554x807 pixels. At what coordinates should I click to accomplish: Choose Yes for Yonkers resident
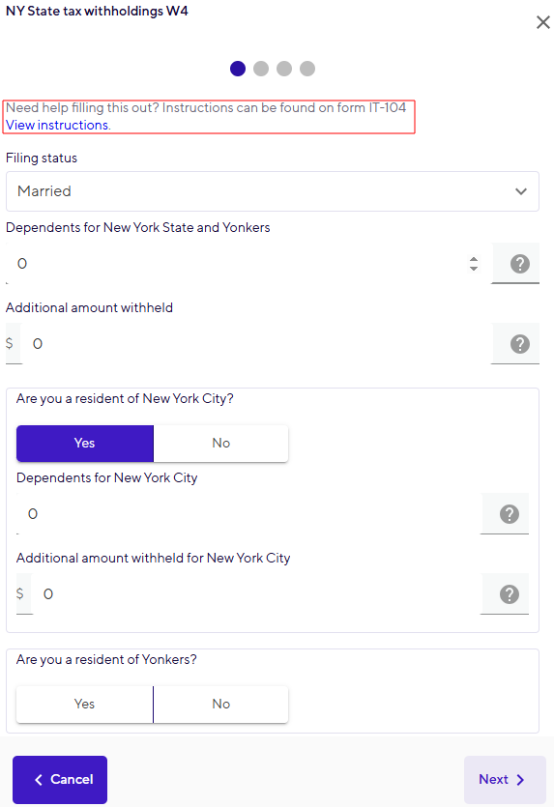click(x=85, y=704)
